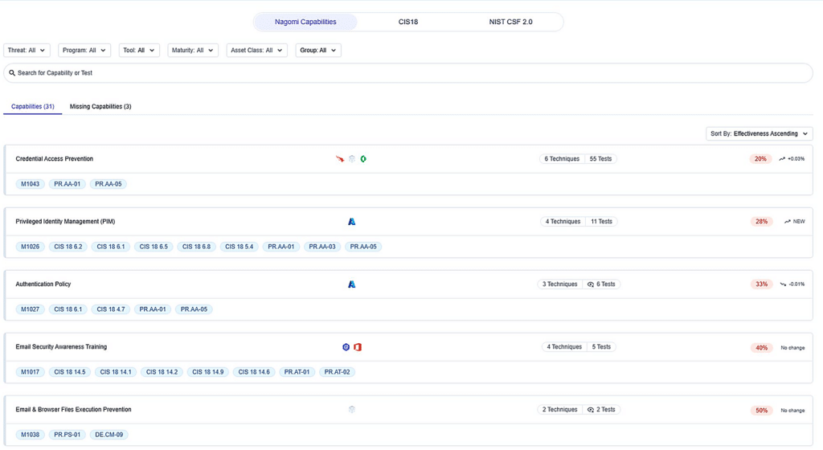This screenshot has height=450, width=823.
Task: Open Privileged Identity Management (PIM) capability
Action: click(x=65, y=222)
